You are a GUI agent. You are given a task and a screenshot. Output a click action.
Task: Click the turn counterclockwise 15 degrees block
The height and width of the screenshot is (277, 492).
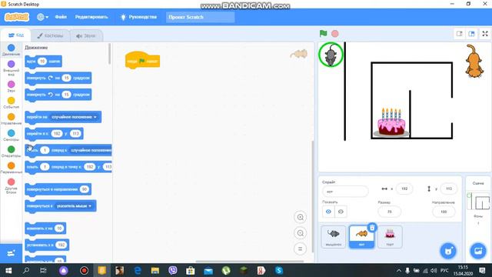coord(58,95)
